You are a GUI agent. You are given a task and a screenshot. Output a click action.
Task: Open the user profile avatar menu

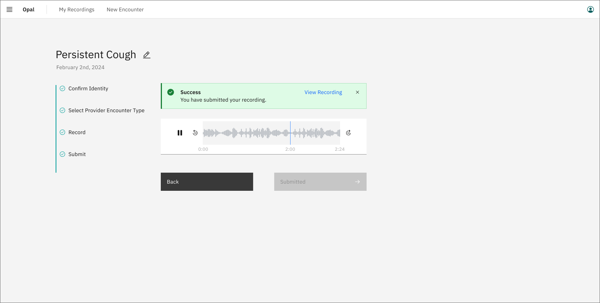[x=590, y=9]
